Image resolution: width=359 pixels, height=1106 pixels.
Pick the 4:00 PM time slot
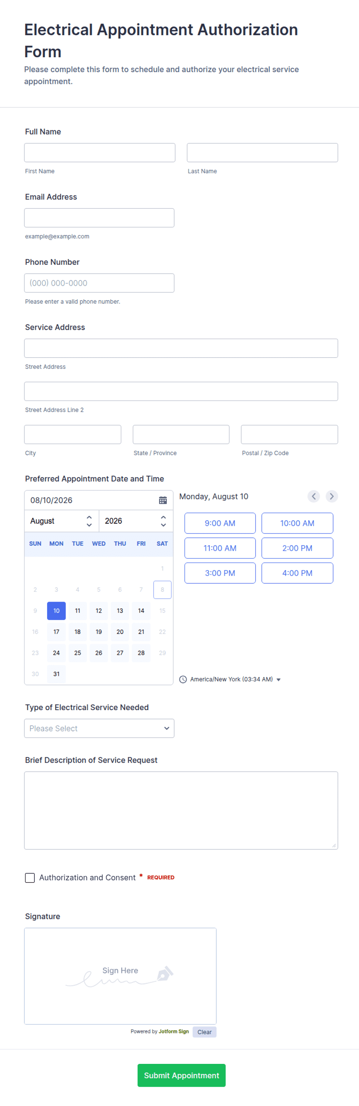pyautogui.click(x=297, y=573)
